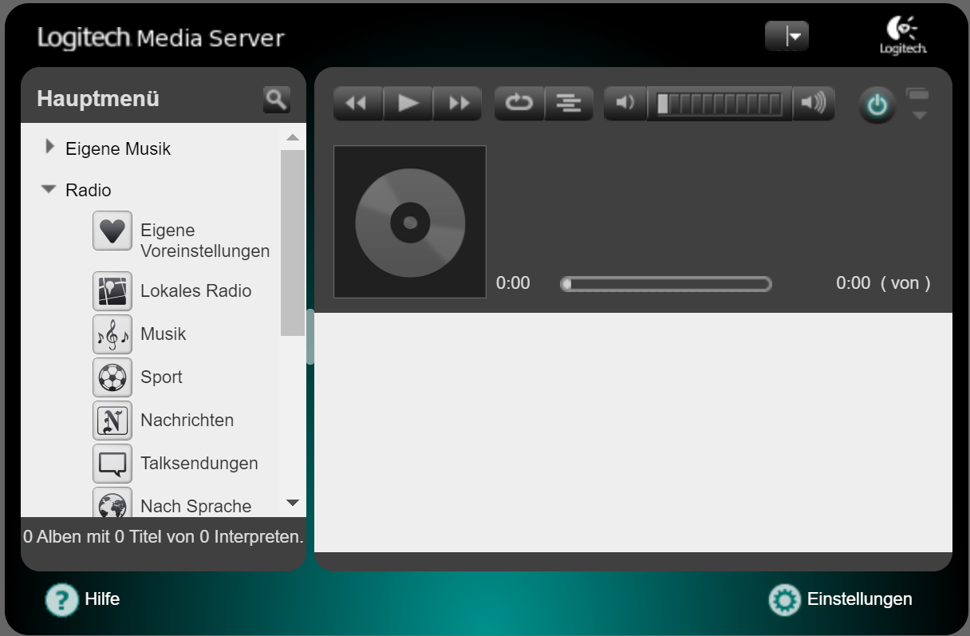970x636 pixels.
Task: Open the Nach Sprache category
Action: [x=196, y=507]
